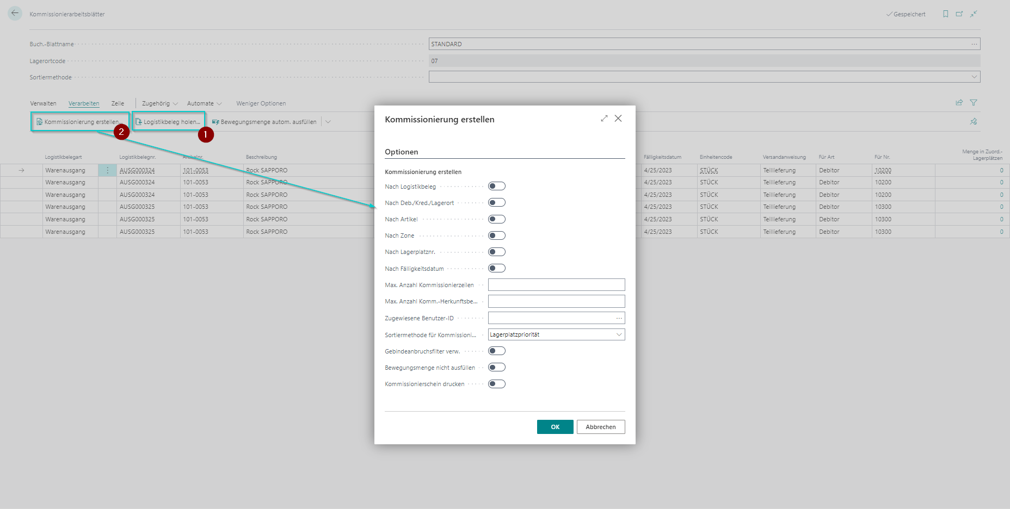Open Sortiermethode für Kommissionierung dropdown
The height and width of the screenshot is (509, 1010).
[556, 335]
